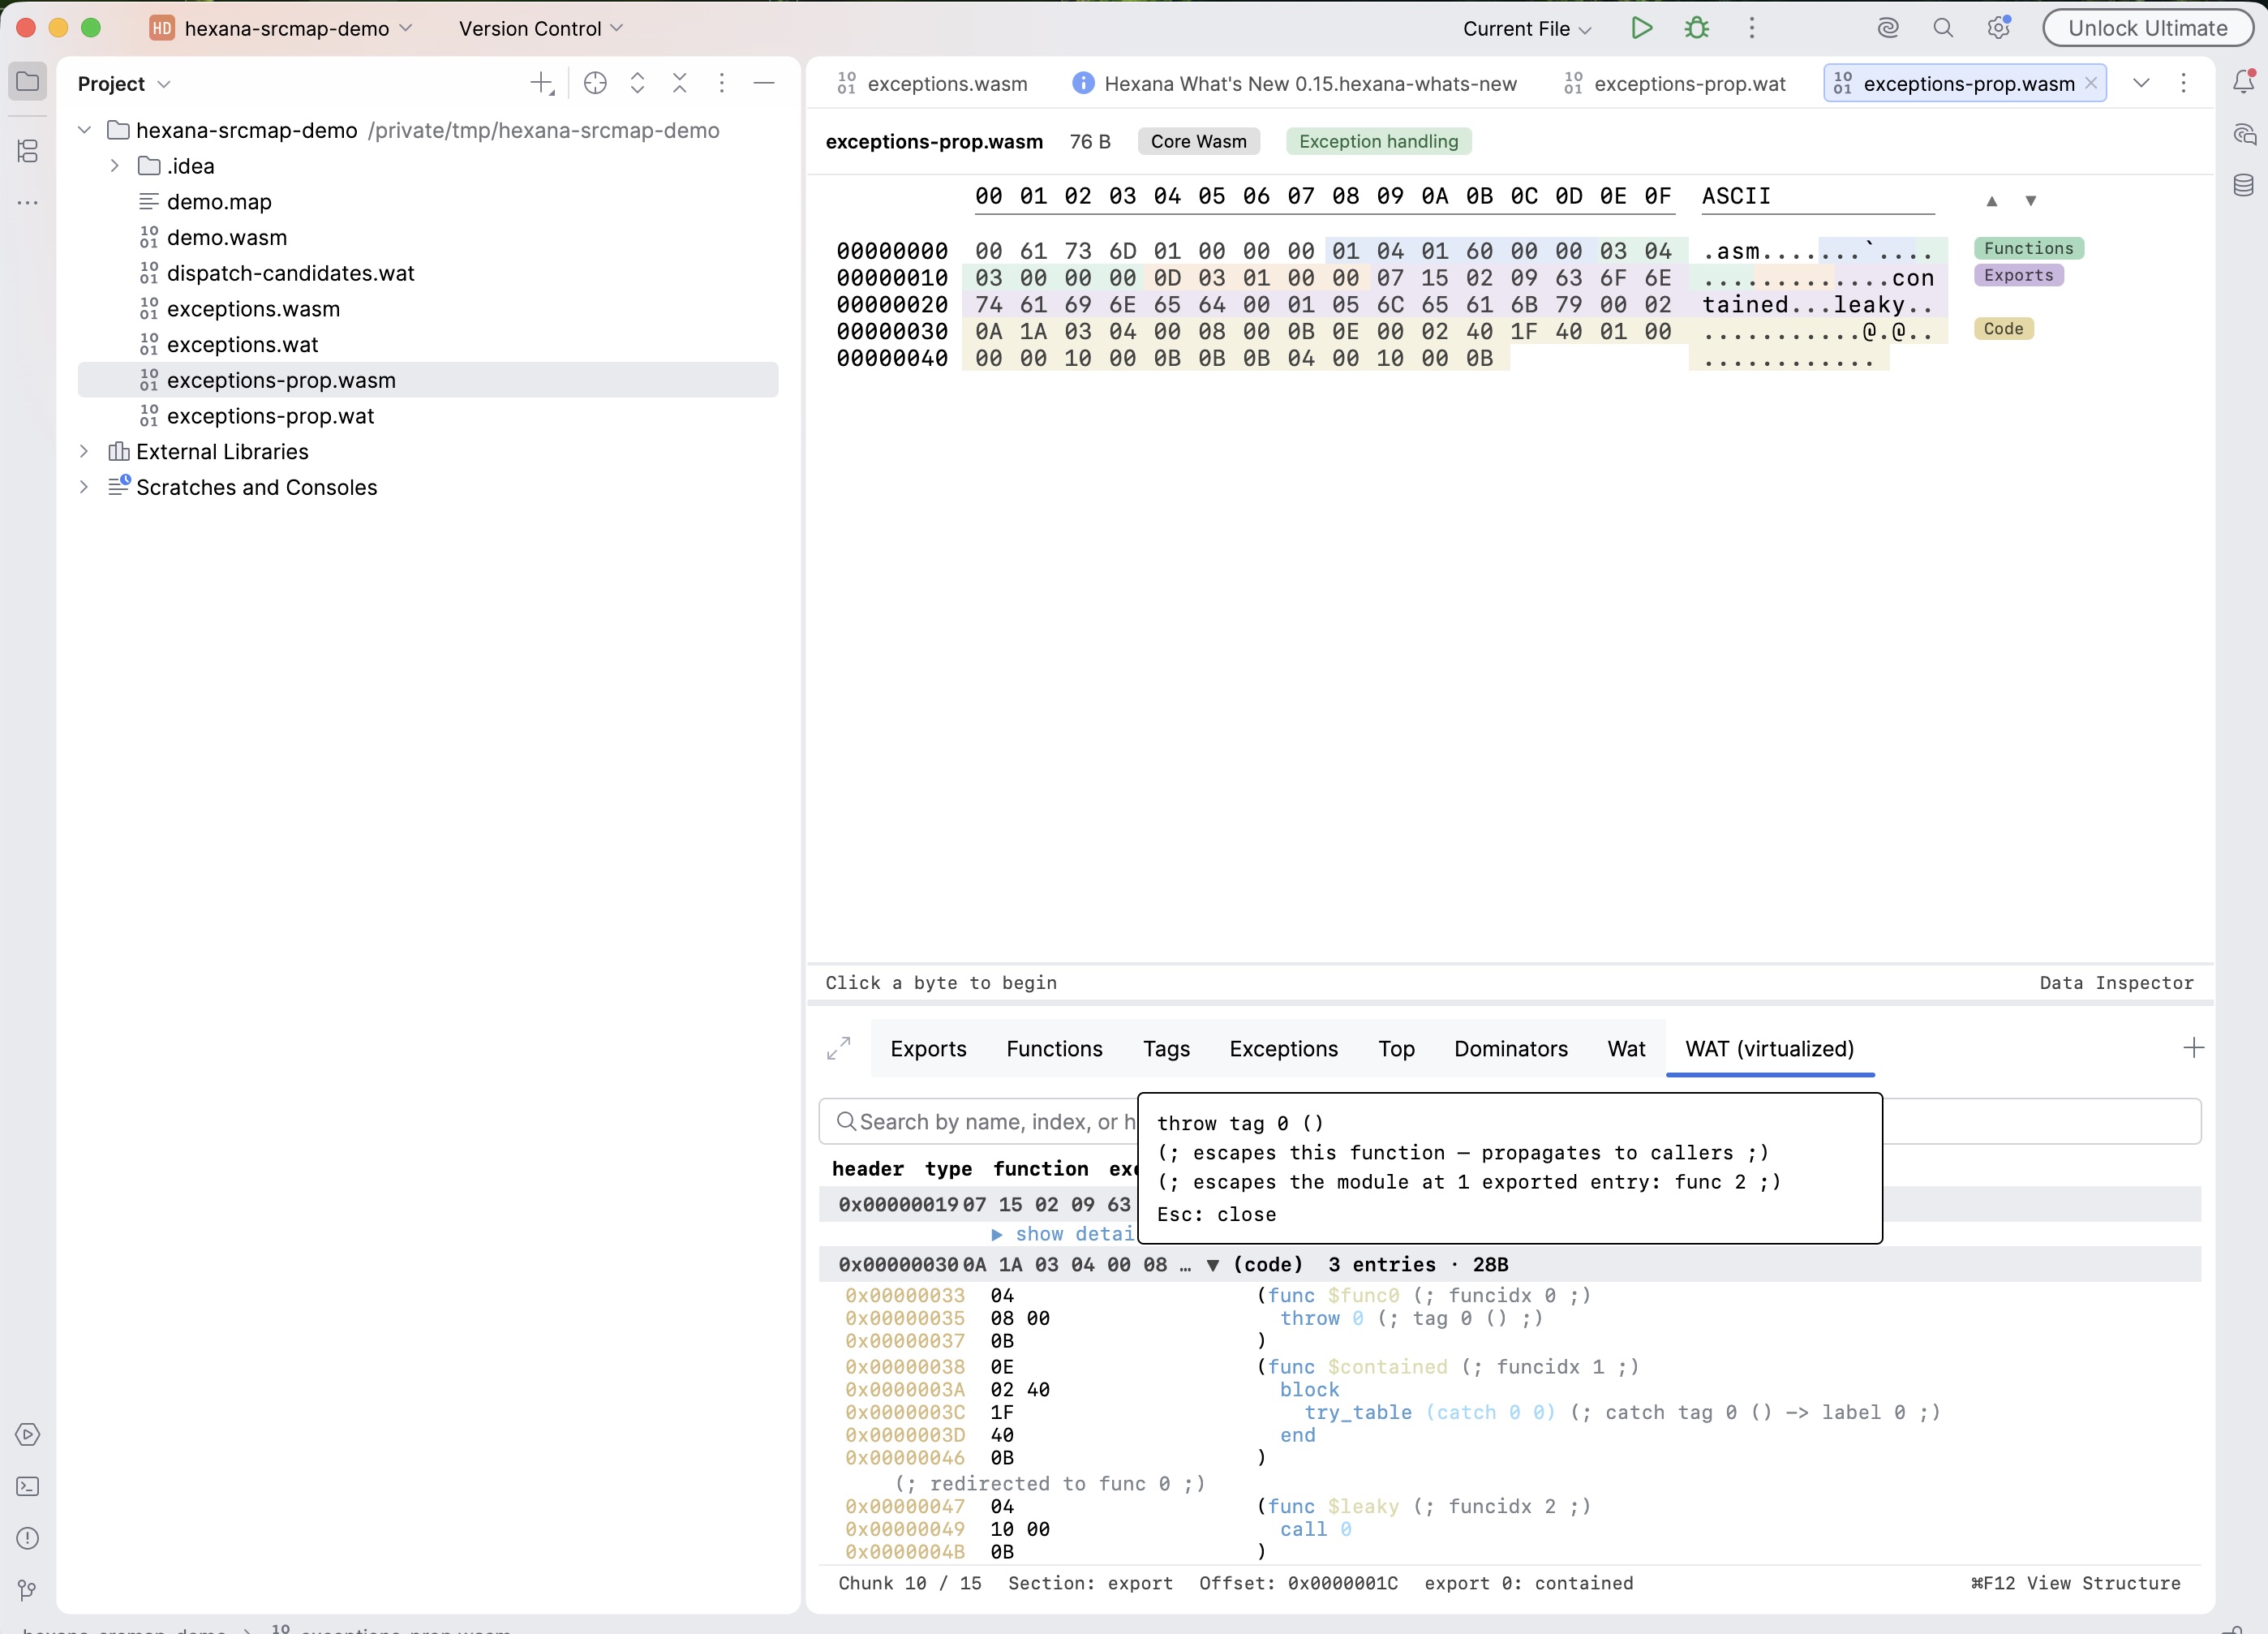This screenshot has width=2268, height=1634.
Task: Close the exceptions-prop.wasm tab
Action: tap(2091, 84)
